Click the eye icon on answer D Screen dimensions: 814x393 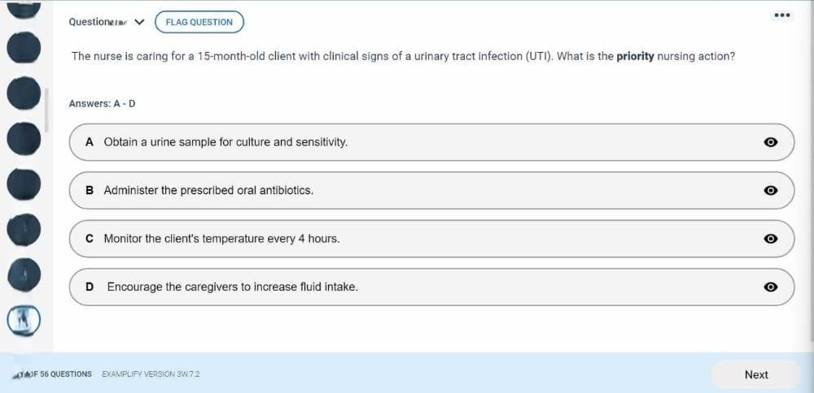pos(771,287)
